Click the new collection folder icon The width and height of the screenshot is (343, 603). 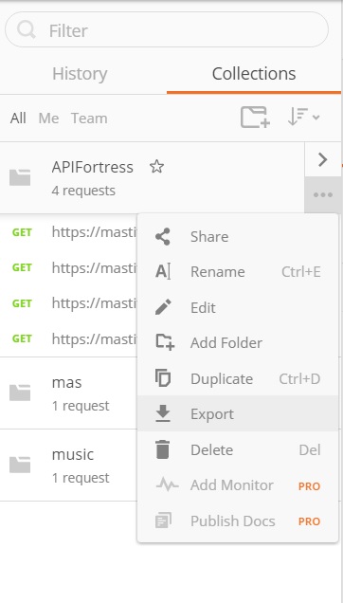(x=255, y=117)
